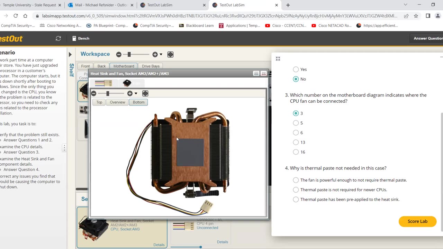Open the Motherboard workspace tab
The width and height of the screenshot is (443, 249).
[124, 66]
